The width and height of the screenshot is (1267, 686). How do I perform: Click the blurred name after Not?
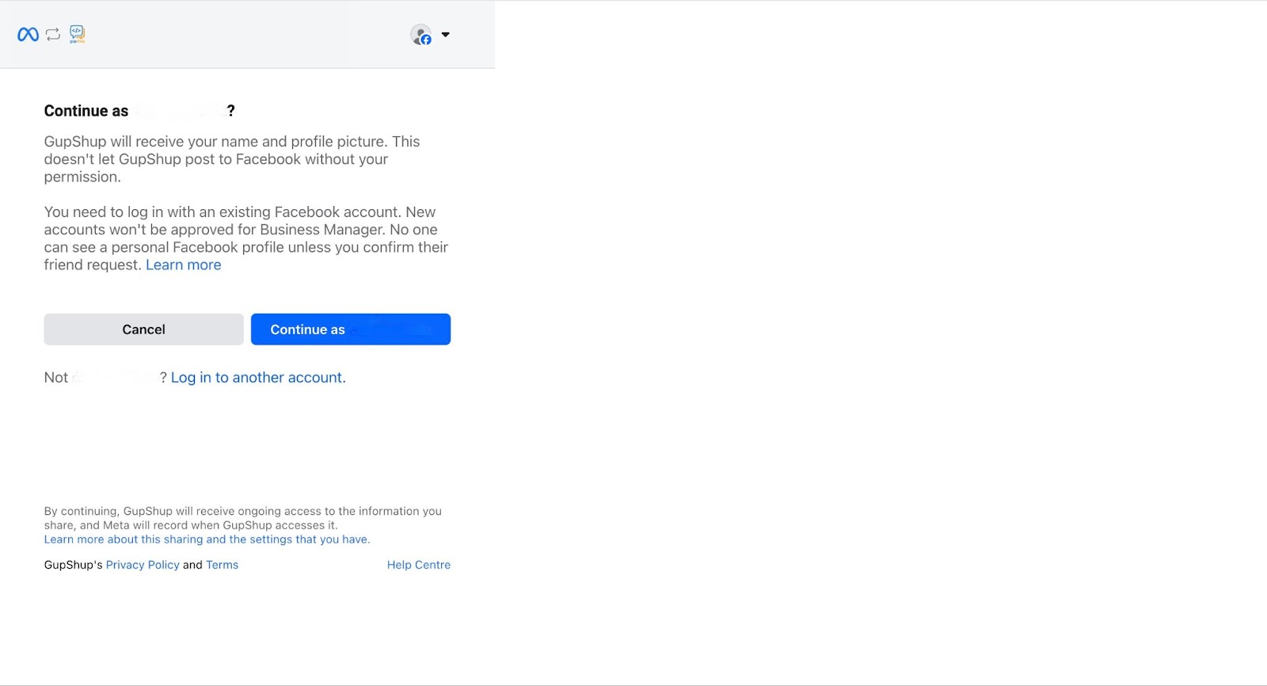[114, 378]
